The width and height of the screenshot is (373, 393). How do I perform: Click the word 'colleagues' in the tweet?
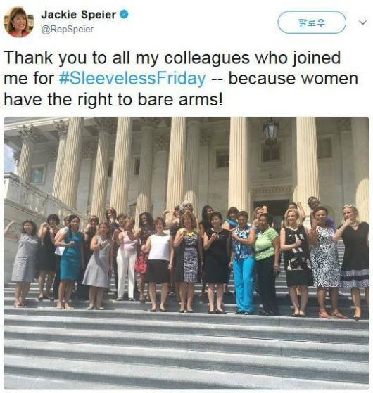pyautogui.click(x=207, y=58)
